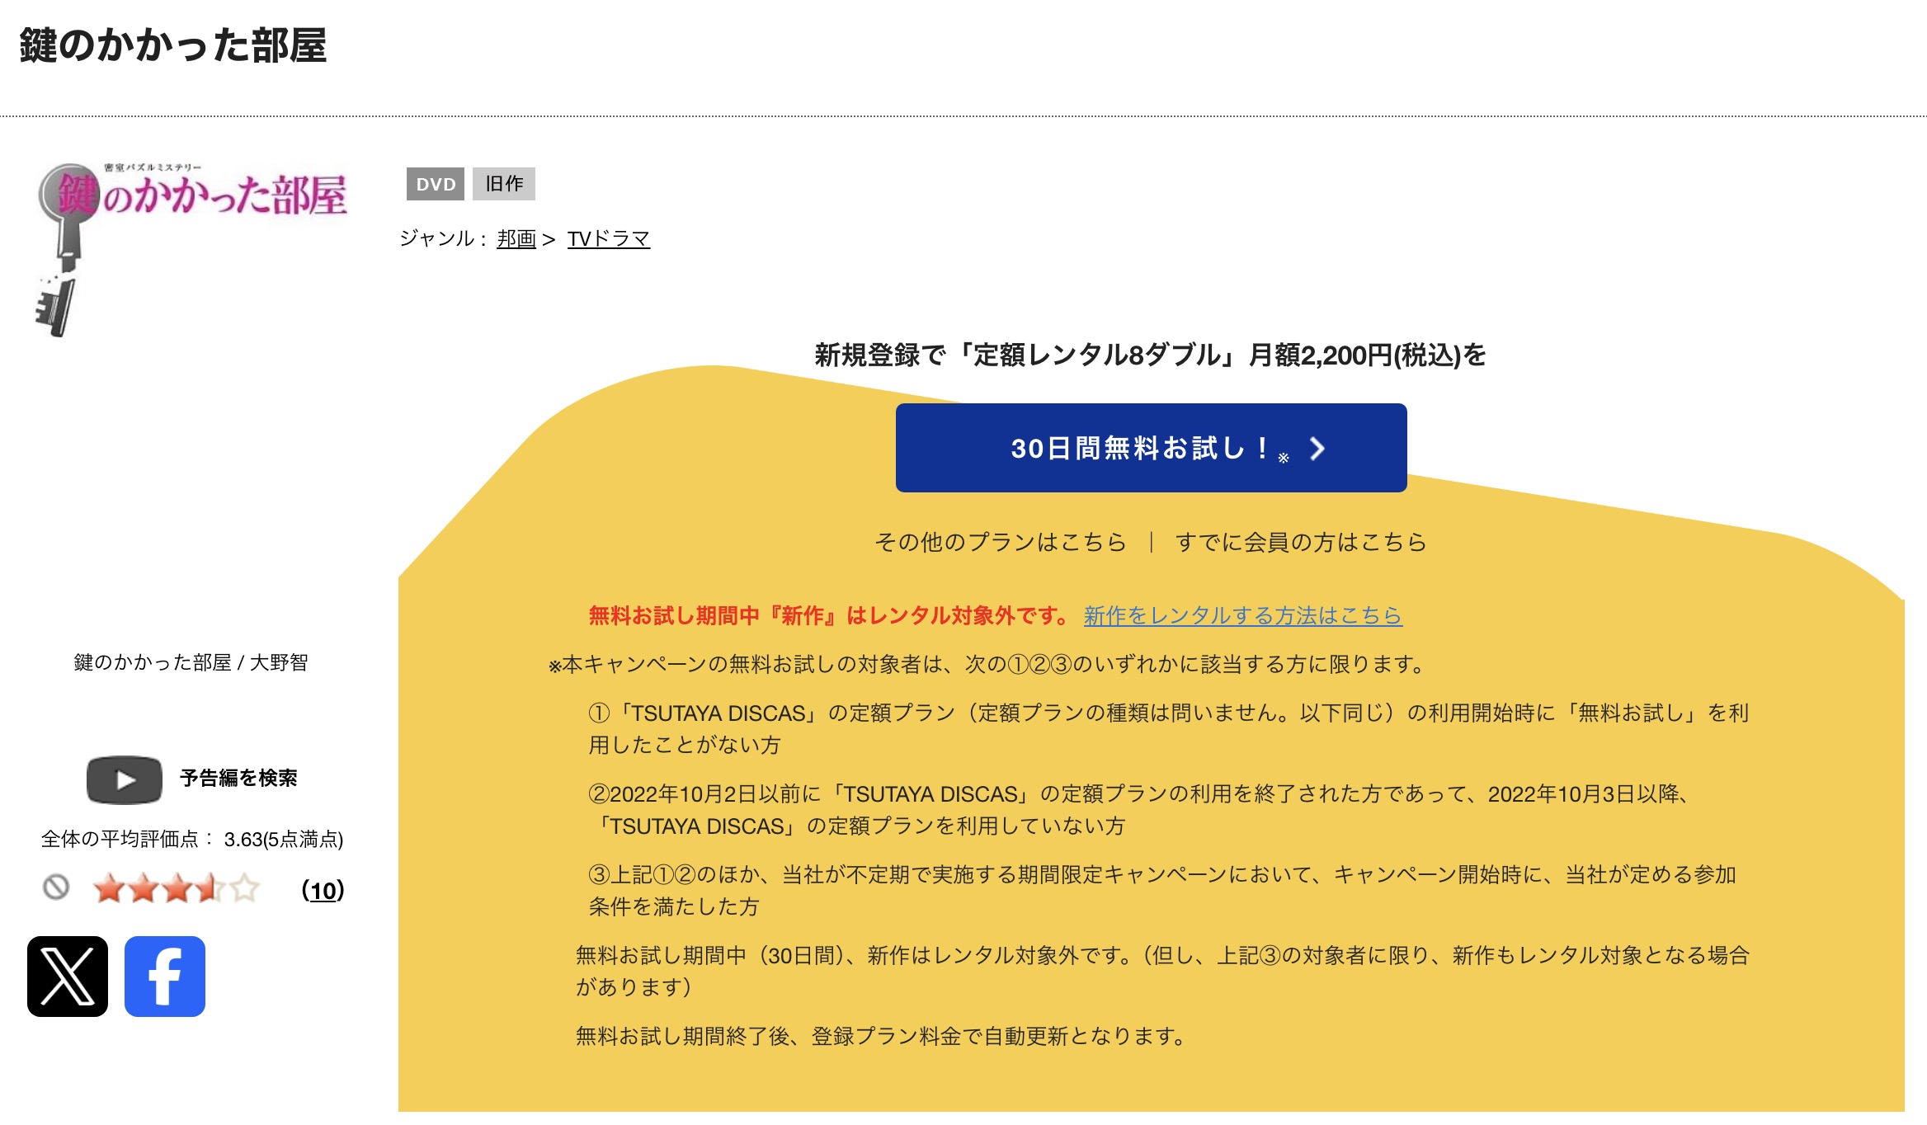Click the no-rating circle-slash icon
The image size is (1927, 1125).
point(56,887)
